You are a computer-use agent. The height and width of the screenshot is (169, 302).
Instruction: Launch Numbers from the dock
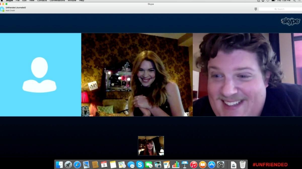tap(176, 164)
